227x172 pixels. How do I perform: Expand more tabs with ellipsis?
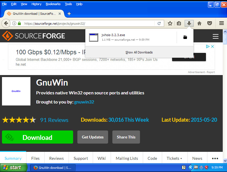[x=215, y=158]
